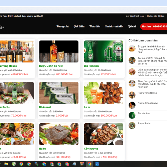Click the red Hotline button
Screen dimensions: 167x167
coord(154,26)
